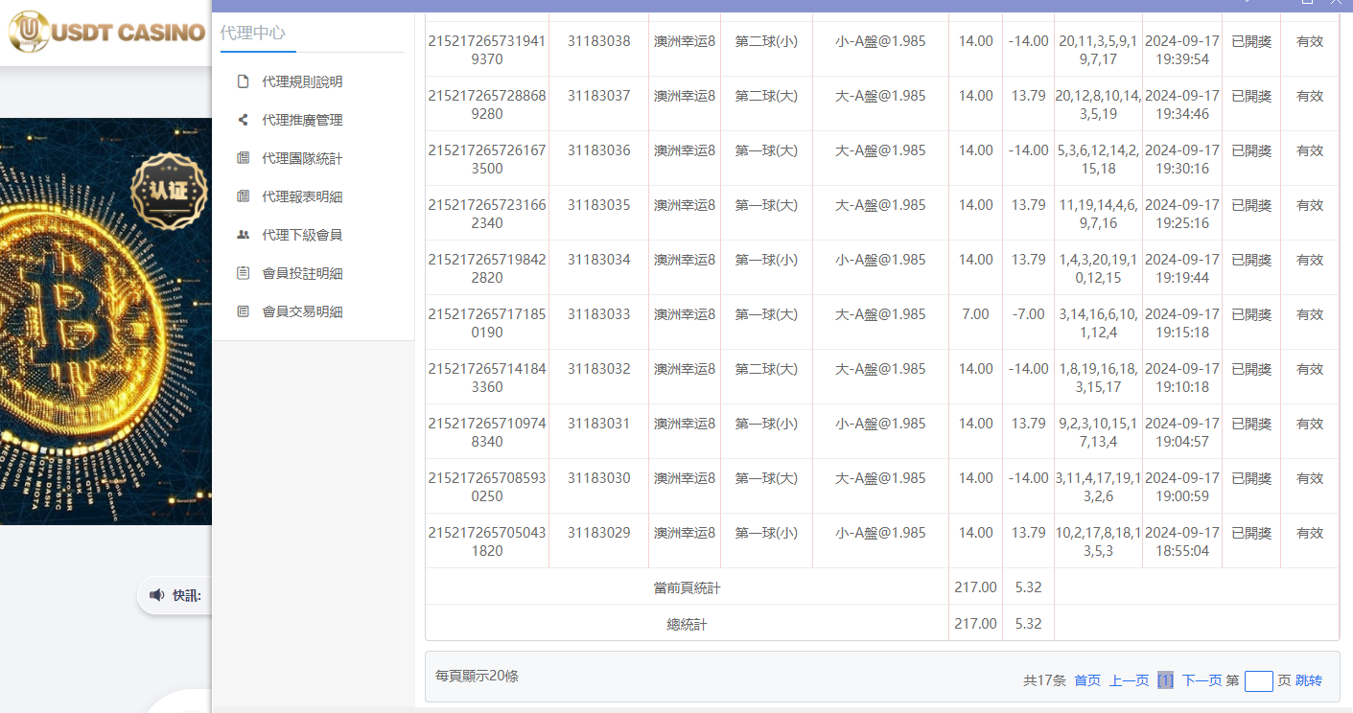Click the 上一页 previous page link
1353x713 pixels.
point(1129,680)
